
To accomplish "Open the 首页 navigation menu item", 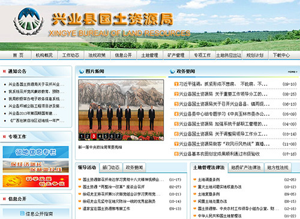I will tap(18, 55).
